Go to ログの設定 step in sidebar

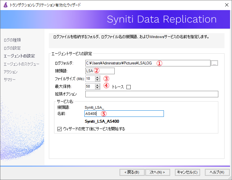click(12, 48)
